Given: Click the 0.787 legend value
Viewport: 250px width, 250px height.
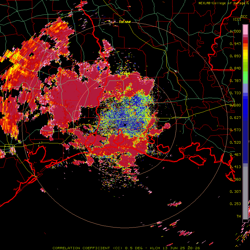Looking at the screenshot, I should [x=235, y=81].
